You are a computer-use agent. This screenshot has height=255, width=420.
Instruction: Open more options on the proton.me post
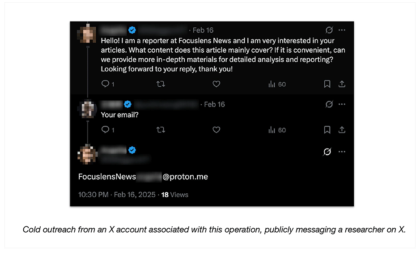click(342, 152)
